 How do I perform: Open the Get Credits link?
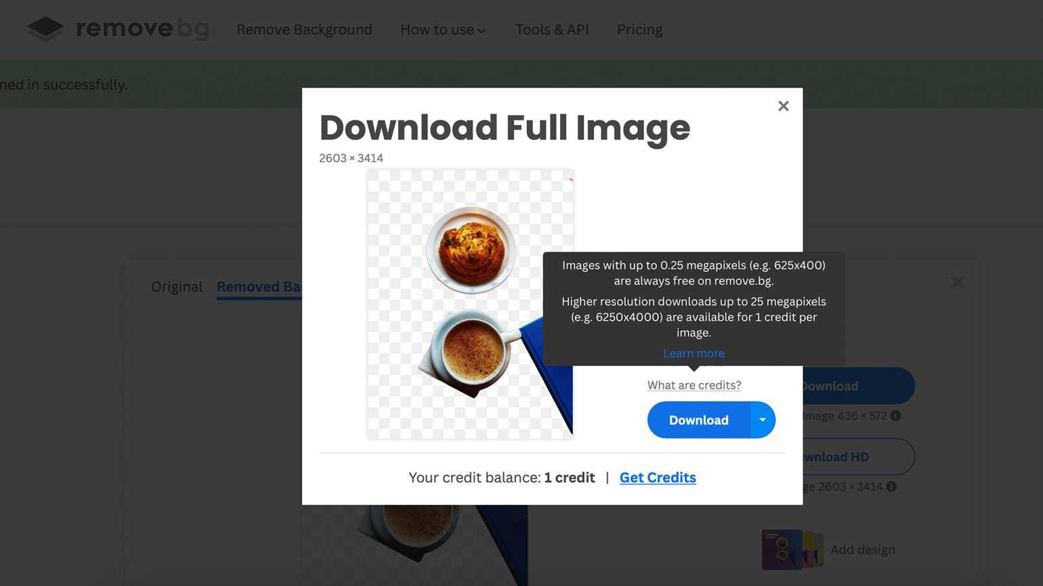(x=657, y=478)
